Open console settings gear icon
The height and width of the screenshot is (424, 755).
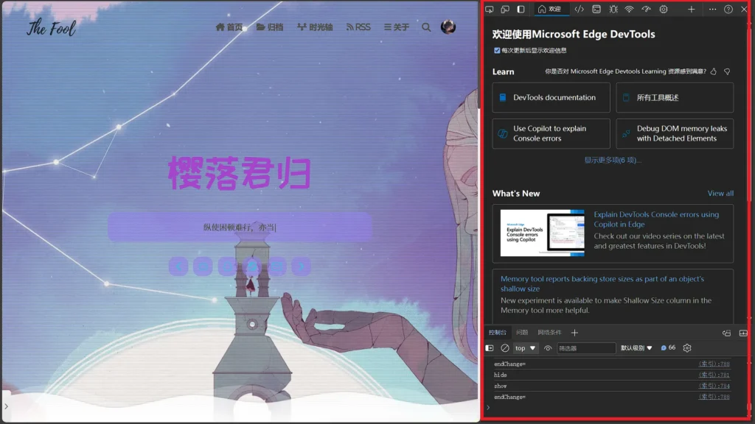click(x=687, y=348)
